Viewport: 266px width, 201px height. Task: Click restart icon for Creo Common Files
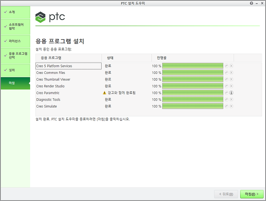[x=226, y=72]
